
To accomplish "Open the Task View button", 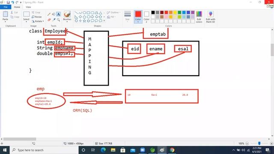I will pyautogui.click(x=93, y=150).
